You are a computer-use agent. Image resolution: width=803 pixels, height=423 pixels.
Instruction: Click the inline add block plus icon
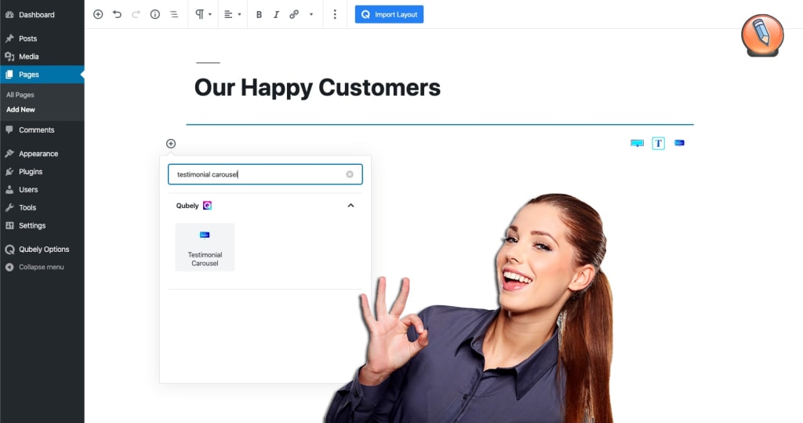click(x=171, y=144)
